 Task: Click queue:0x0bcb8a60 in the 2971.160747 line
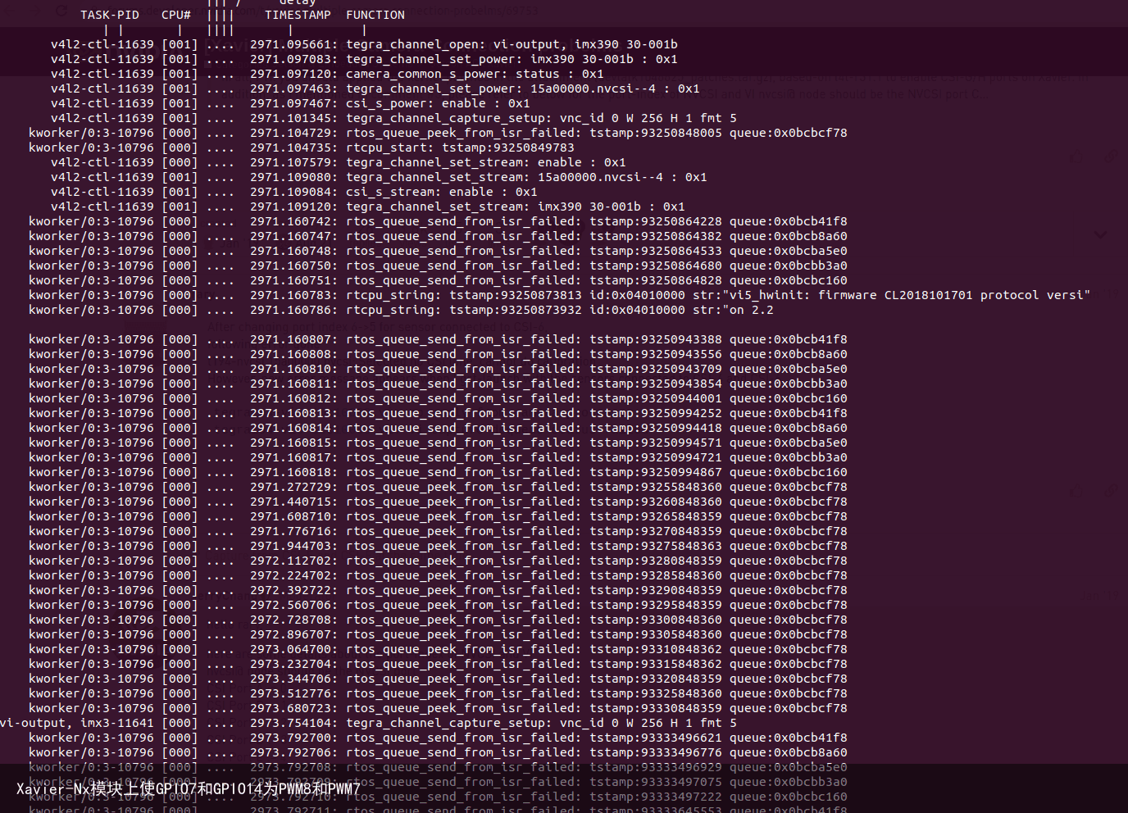[789, 236]
